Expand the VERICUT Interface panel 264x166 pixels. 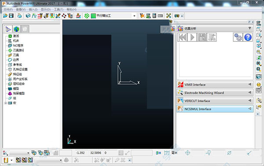(215, 101)
